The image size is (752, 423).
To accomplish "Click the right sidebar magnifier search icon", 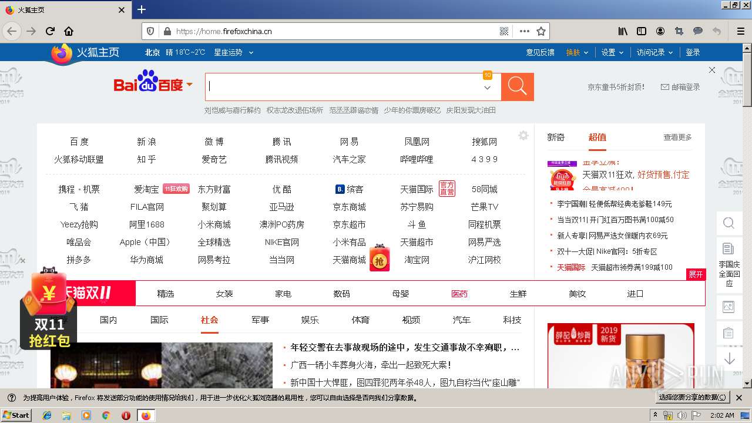I will click(728, 223).
